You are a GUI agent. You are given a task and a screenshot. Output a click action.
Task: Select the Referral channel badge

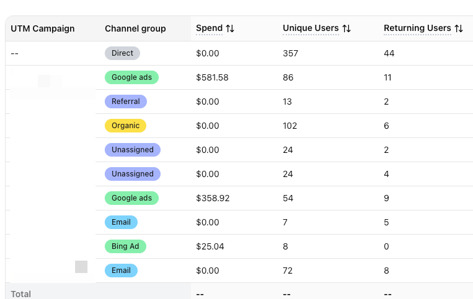click(126, 102)
